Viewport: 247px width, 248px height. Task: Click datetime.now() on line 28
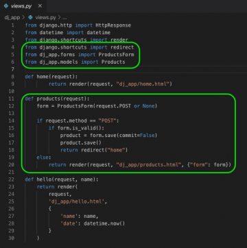coord(104,223)
